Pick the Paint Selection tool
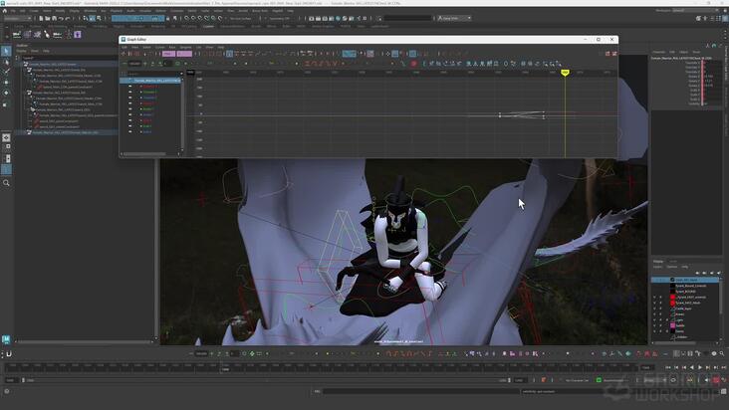Image resolution: width=729 pixels, height=410 pixels. pyautogui.click(x=6, y=72)
